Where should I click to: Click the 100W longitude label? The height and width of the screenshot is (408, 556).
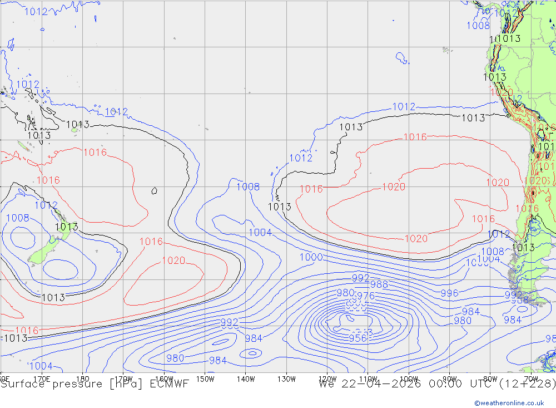coord(409,379)
